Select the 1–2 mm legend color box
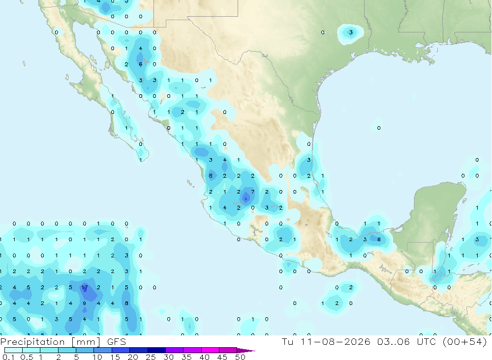 [x=49, y=350]
